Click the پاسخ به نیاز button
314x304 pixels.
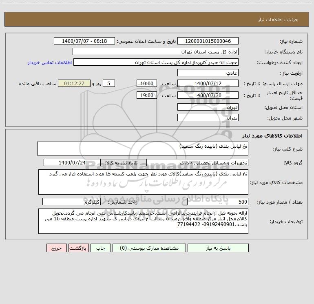(x=218, y=248)
